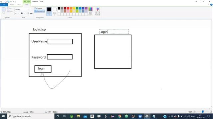Click the Redo arrow in quick access toolbar
The image size is (213, 119).
click(x=11, y=2)
